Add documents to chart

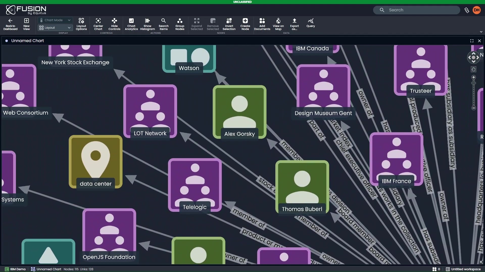(x=262, y=24)
